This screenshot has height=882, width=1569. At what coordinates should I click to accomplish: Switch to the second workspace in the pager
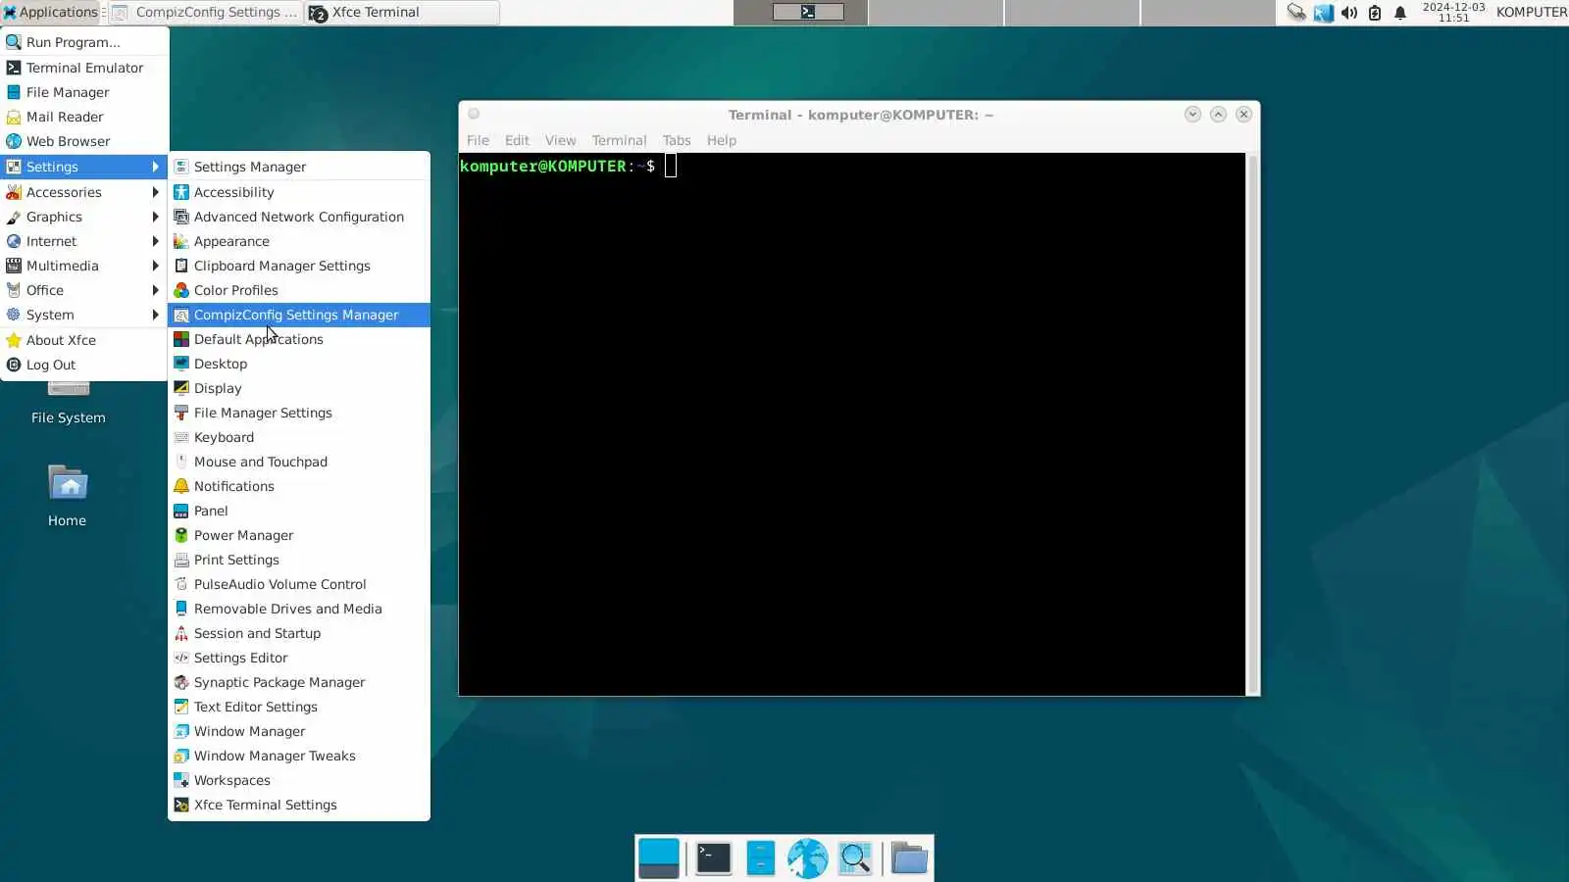coord(936,13)
